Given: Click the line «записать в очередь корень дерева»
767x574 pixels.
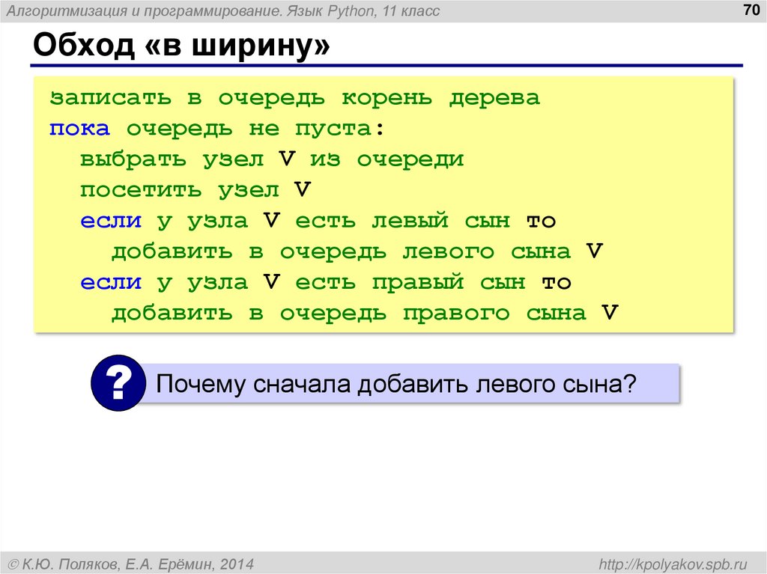Looking at the screenshot, I should point(294,97).
